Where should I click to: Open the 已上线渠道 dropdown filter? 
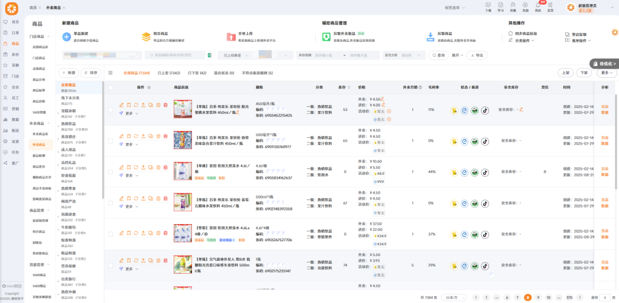(x=236, y=55)
